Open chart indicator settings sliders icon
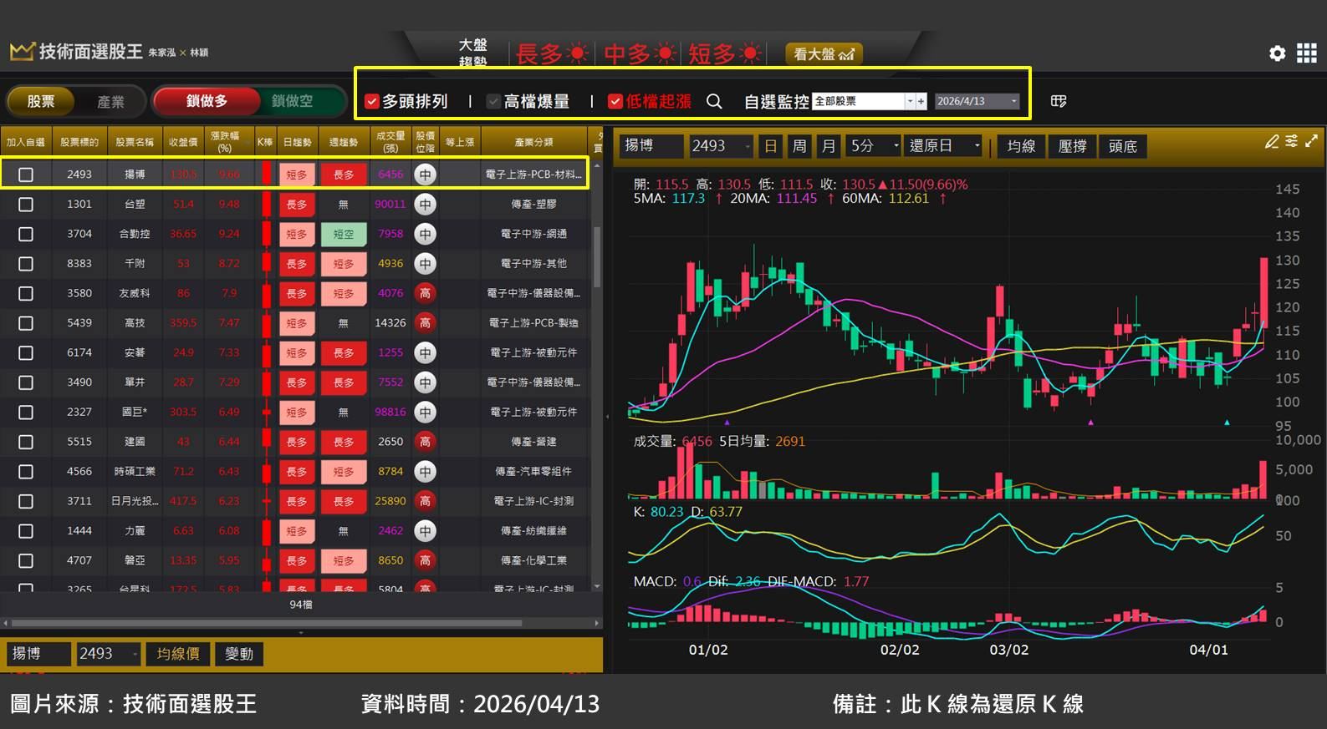The height and width of the screenshot is (729, 1327). [1292, 141]
